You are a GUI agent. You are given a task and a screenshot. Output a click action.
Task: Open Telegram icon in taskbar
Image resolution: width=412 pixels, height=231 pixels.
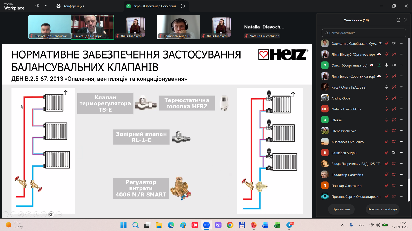[x=289, y=225]
